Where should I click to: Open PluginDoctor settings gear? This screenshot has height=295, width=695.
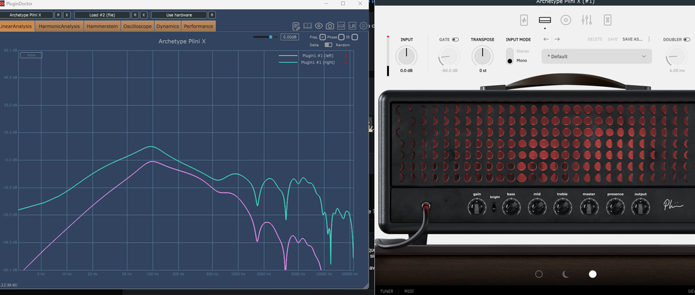coord(364,26)
